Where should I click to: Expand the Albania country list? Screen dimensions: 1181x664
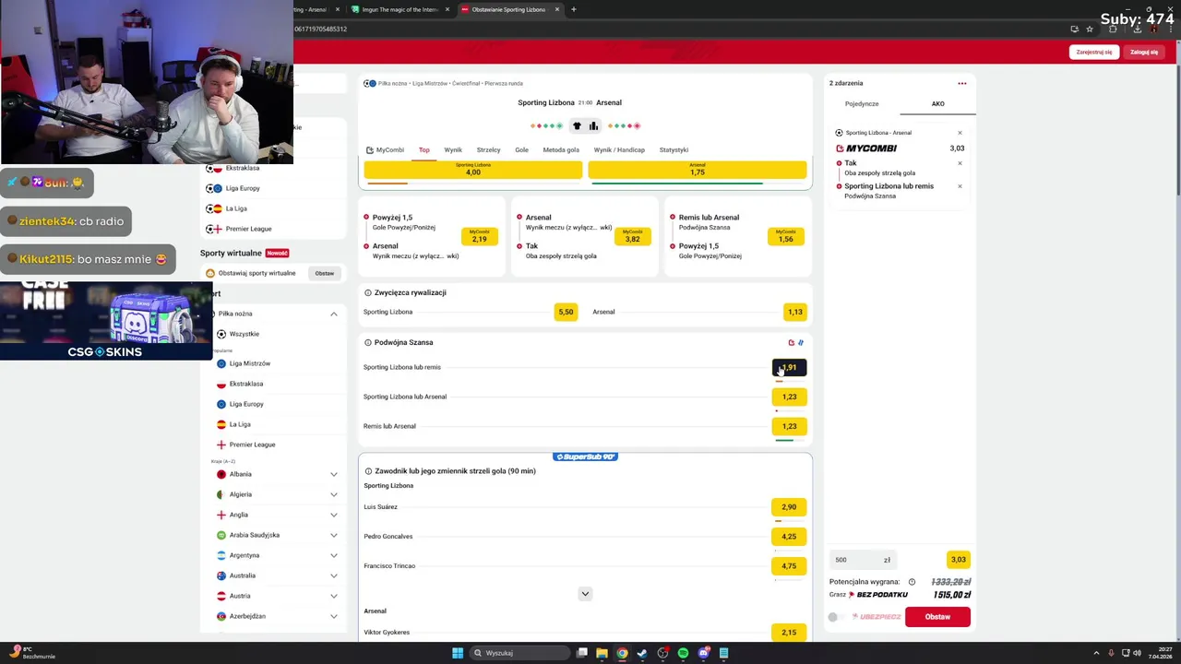point(334,474)
